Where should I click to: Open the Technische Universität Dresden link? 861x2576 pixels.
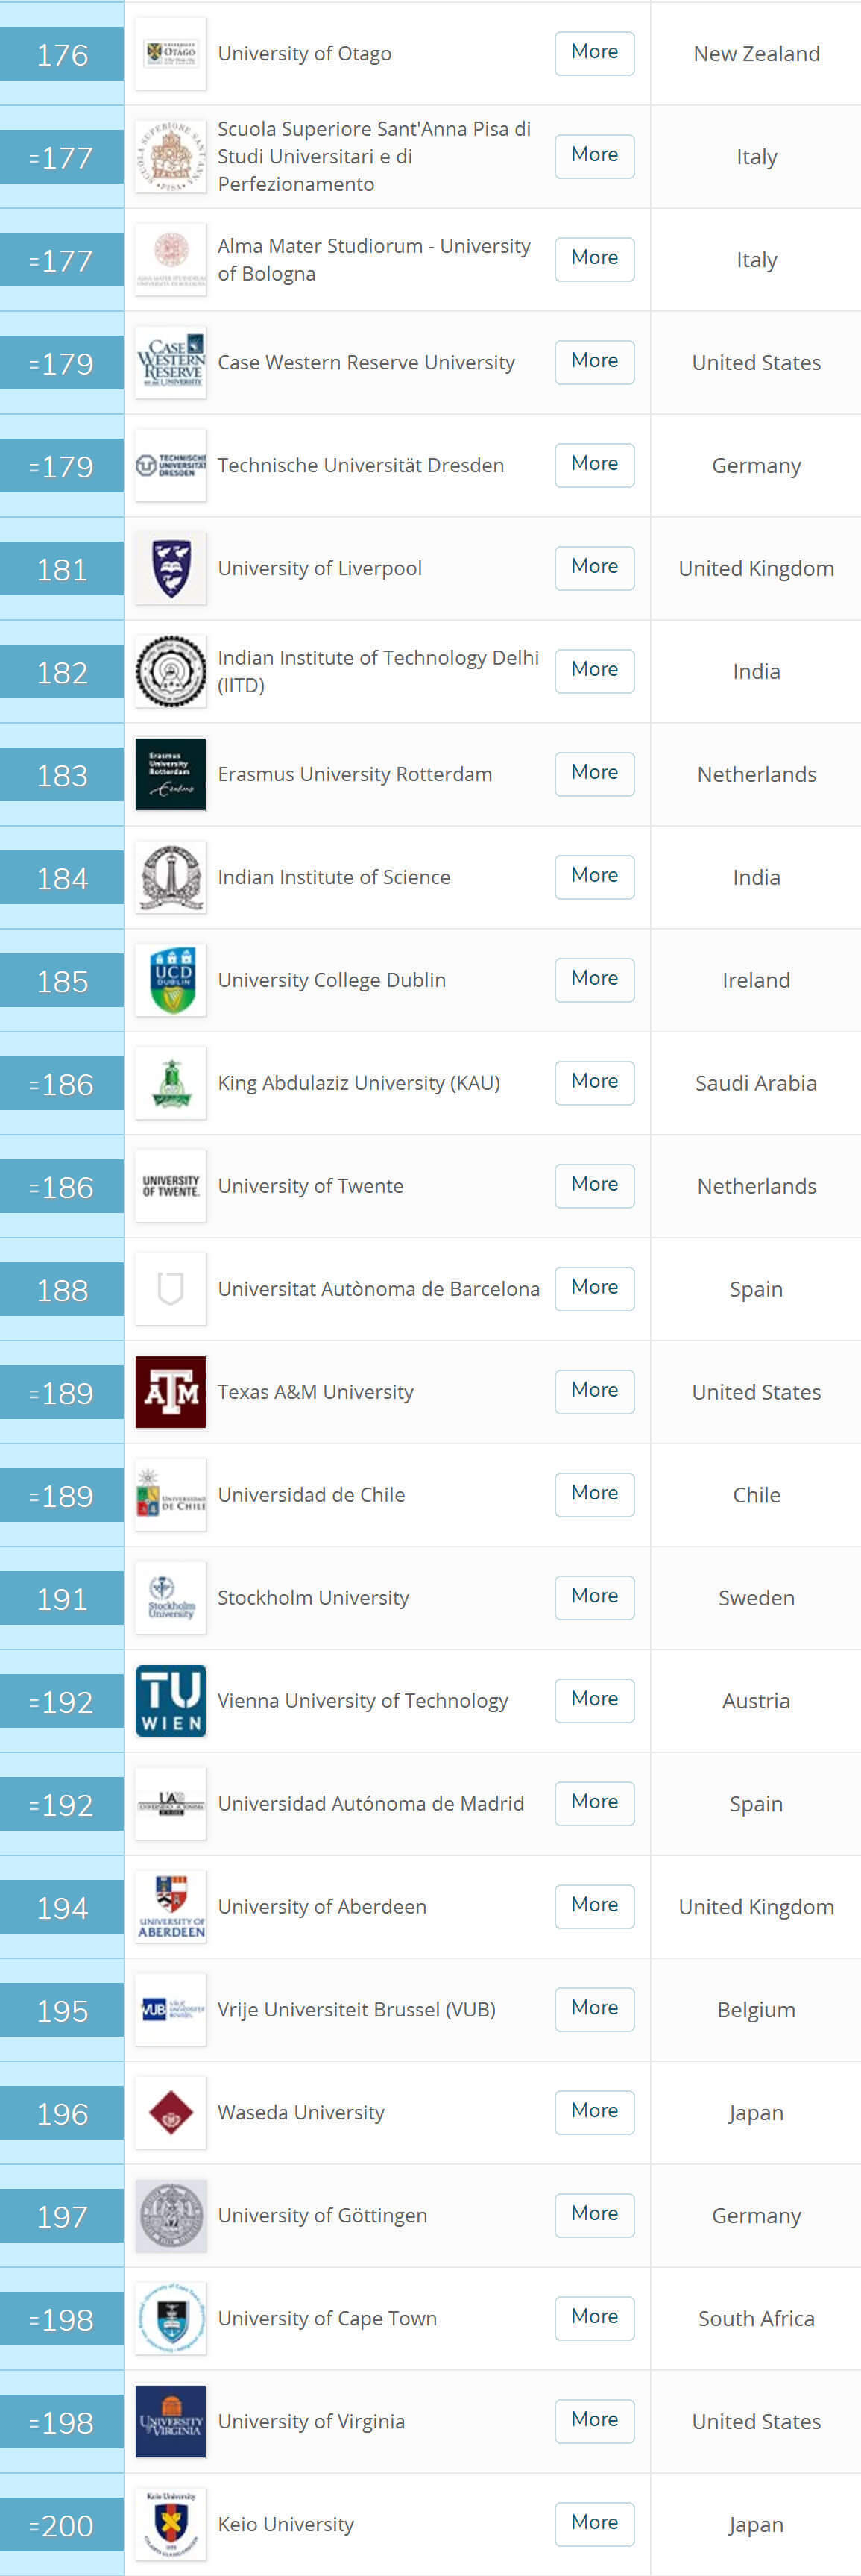tap(361, 466)
